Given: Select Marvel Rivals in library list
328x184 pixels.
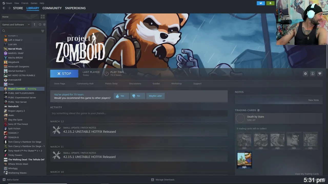Looking at the screenshot, I should click(15, 49).
